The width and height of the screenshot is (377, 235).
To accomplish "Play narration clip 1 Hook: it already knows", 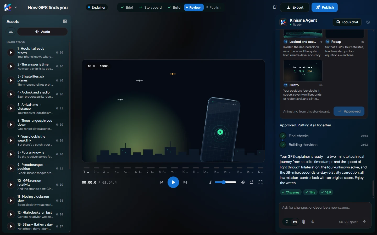I will click(11, 52).
